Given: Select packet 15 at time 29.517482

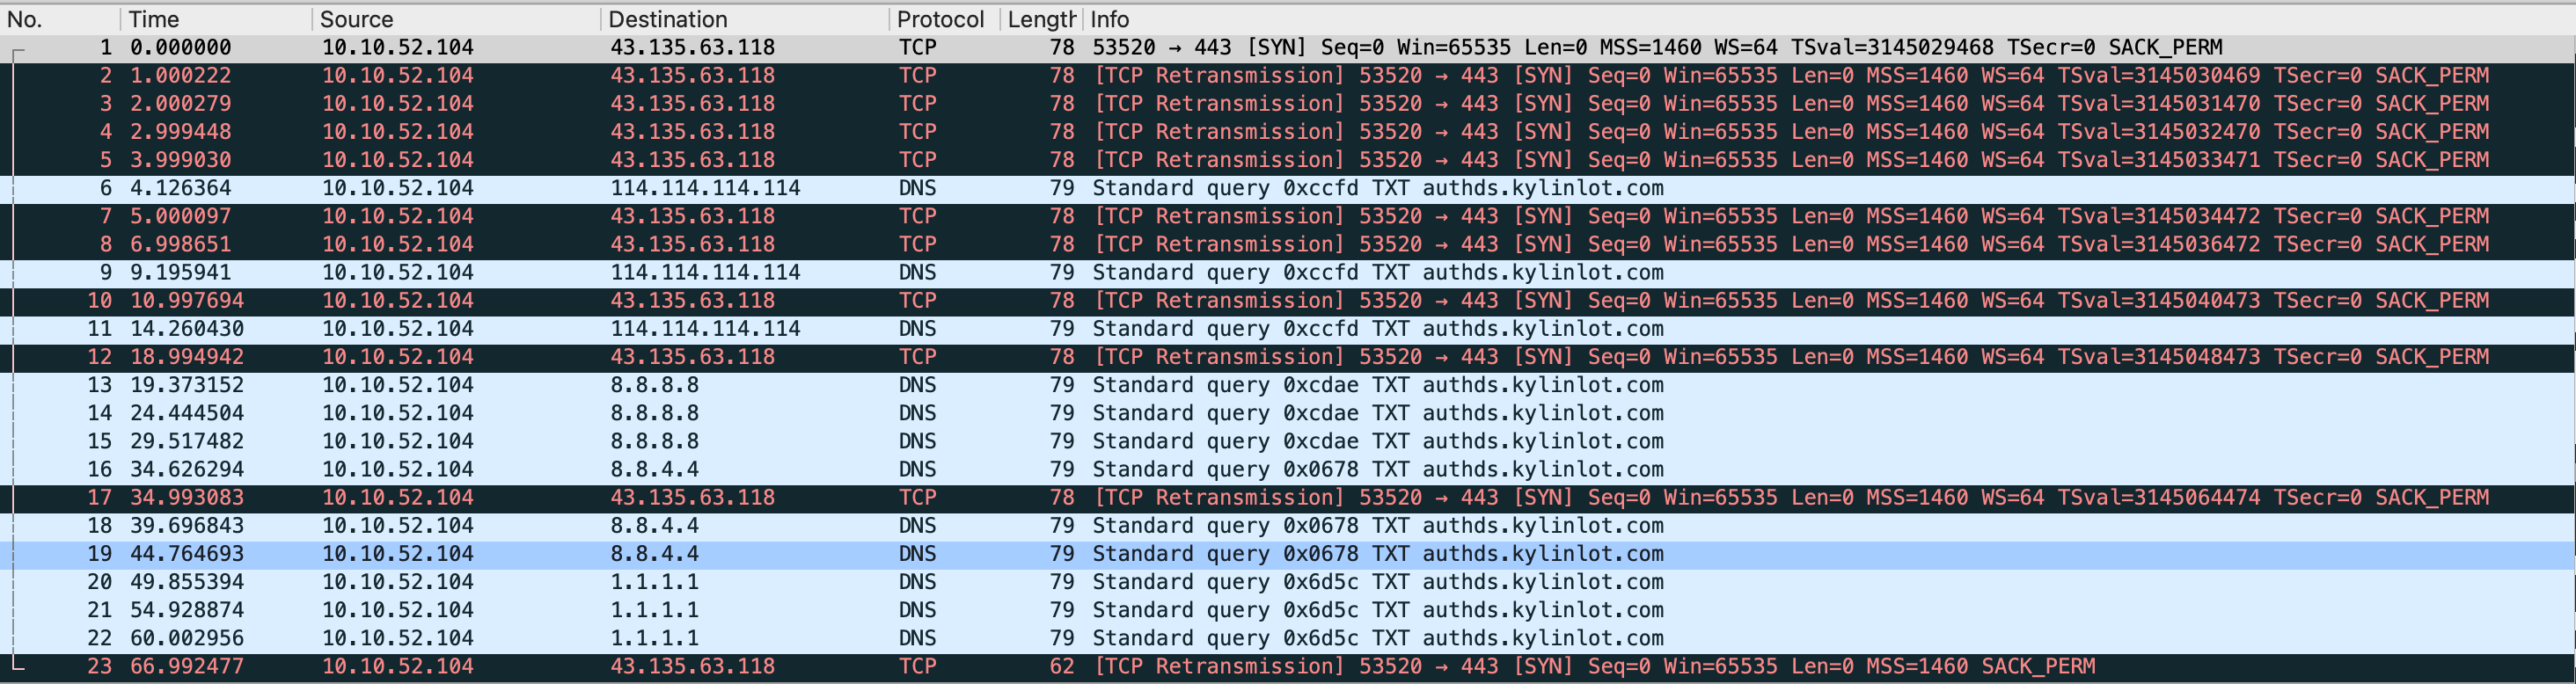Looking at the screenshot, I should (1288, 441).
